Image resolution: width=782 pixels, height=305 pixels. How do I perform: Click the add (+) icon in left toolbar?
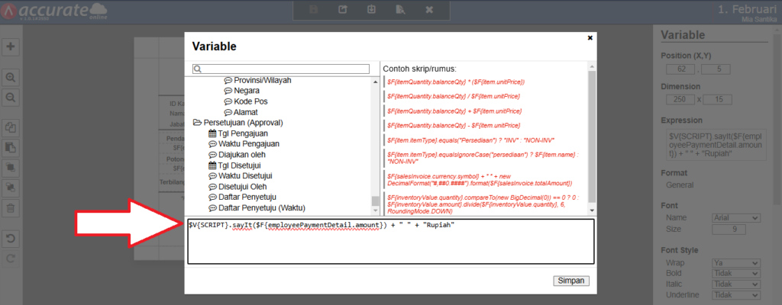[x=11, y=47]
